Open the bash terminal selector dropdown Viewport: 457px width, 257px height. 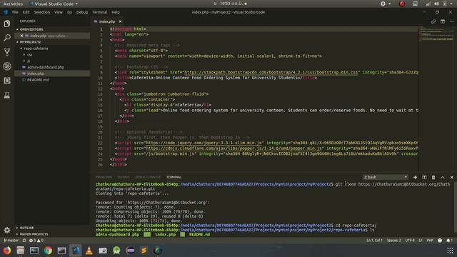tap(386, 177)
